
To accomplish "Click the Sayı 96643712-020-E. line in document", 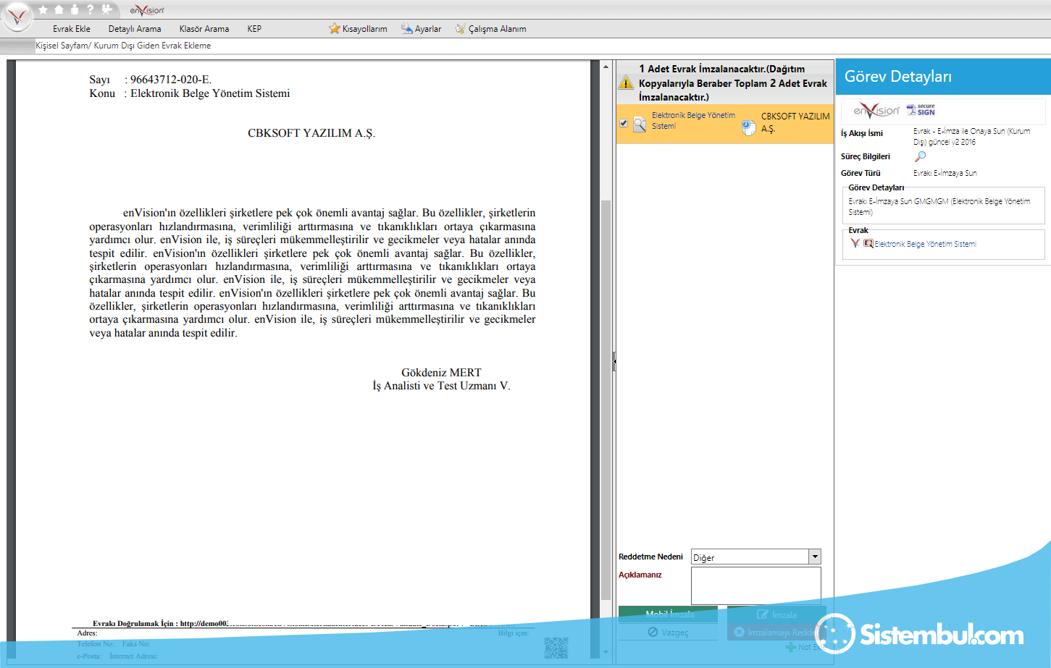I will [151, 80].
